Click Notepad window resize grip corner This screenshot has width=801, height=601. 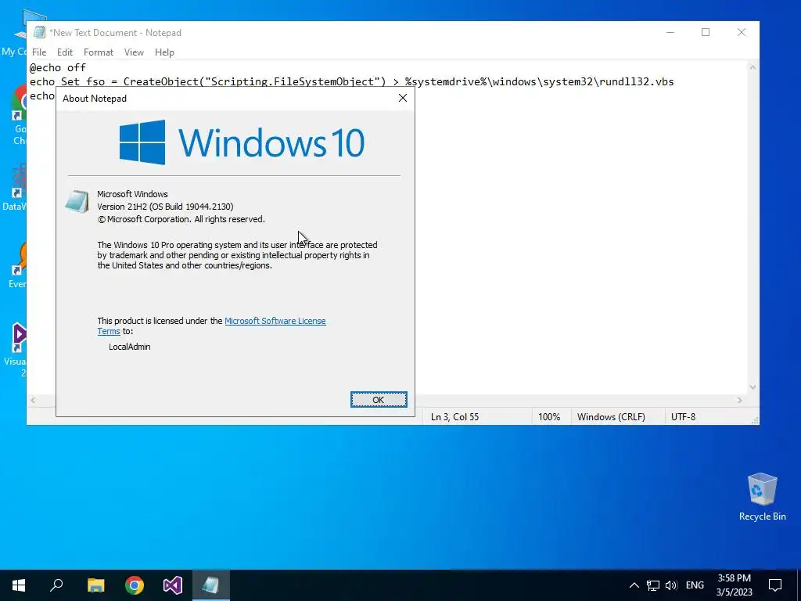tap(755, 420)
